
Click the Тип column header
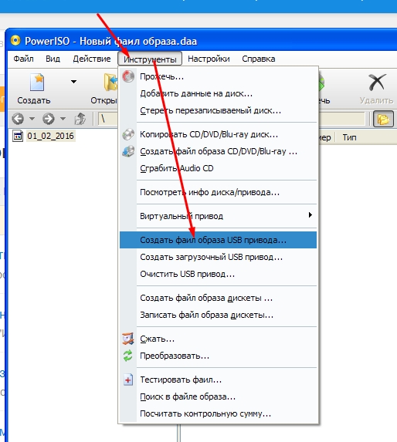[x=349, y=137]
